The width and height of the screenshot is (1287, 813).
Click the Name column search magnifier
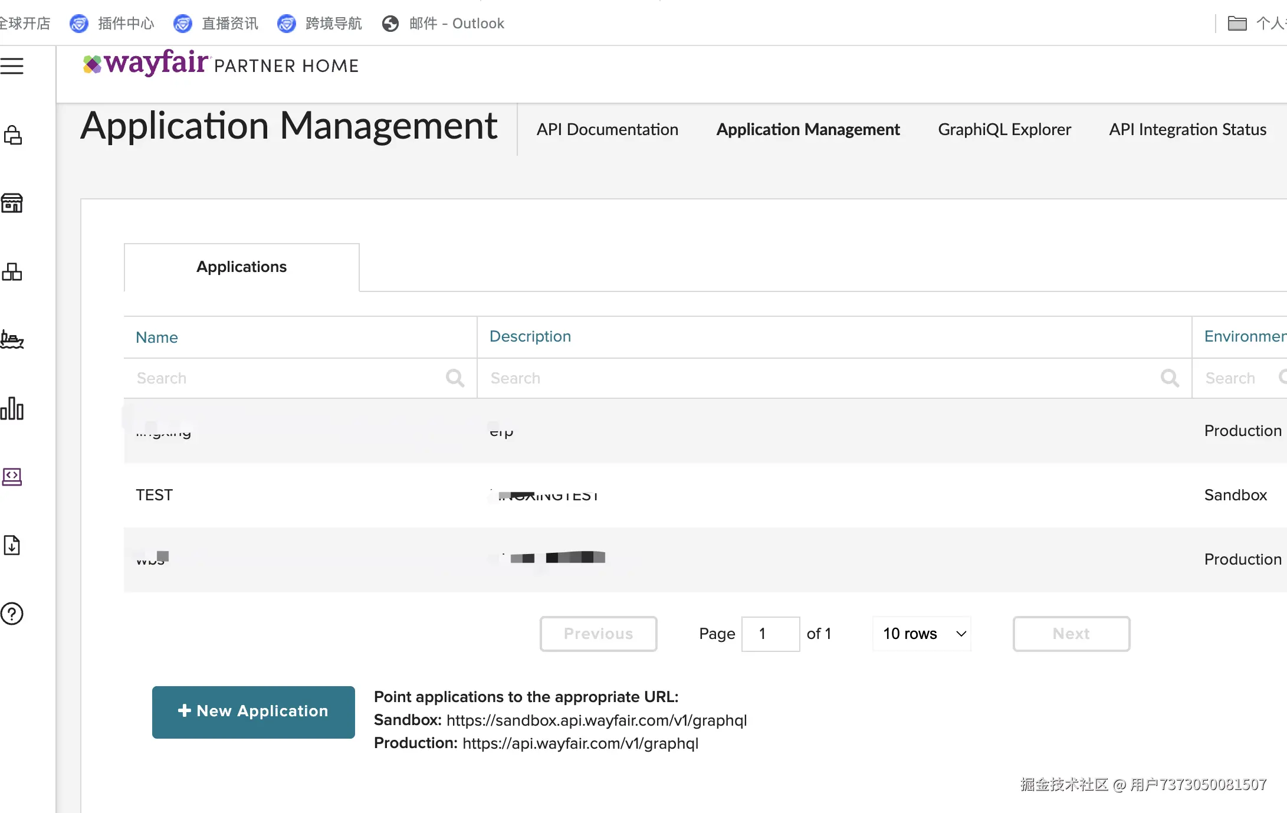tap(455, 378)
